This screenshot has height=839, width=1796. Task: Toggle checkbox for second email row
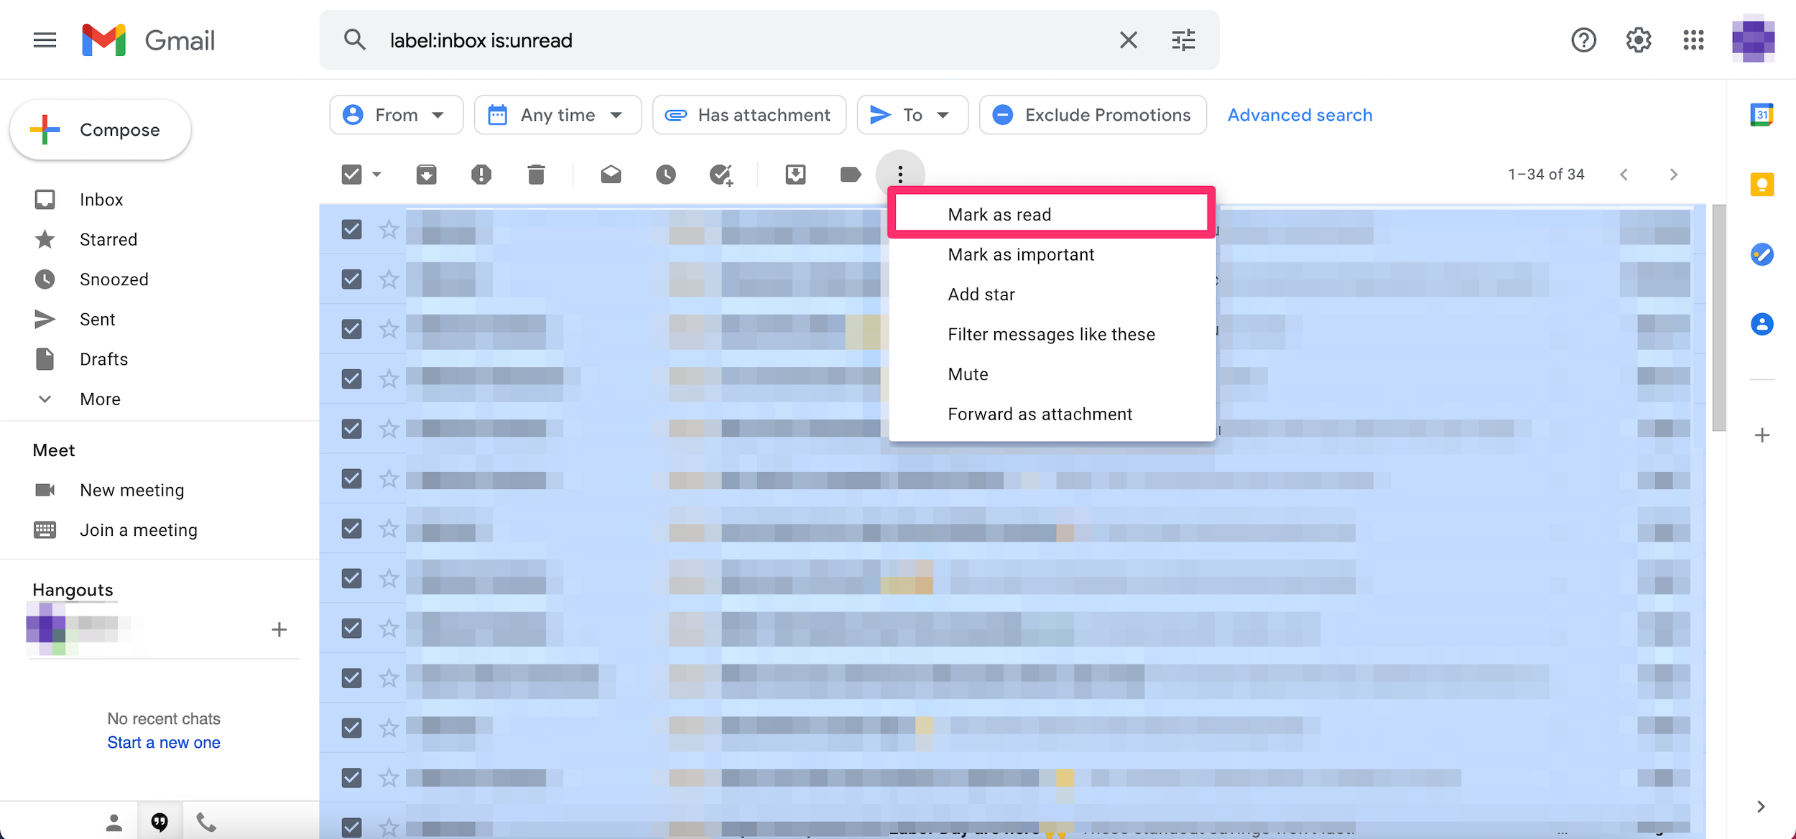pos(351,278)
